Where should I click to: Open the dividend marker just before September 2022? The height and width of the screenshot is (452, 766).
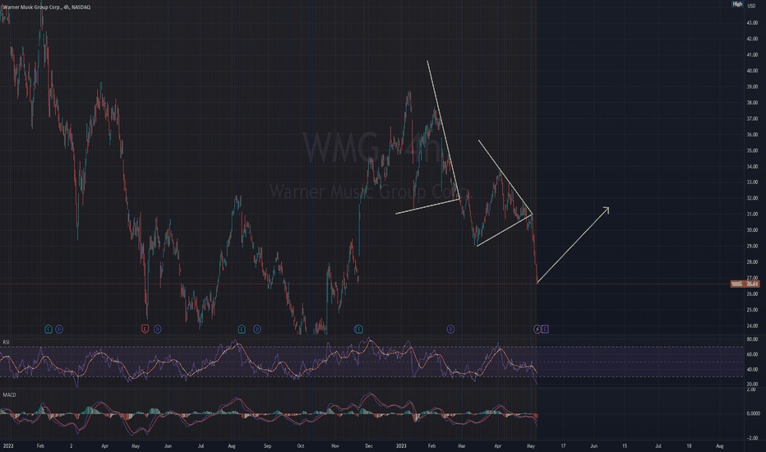(x=257, y=330)
